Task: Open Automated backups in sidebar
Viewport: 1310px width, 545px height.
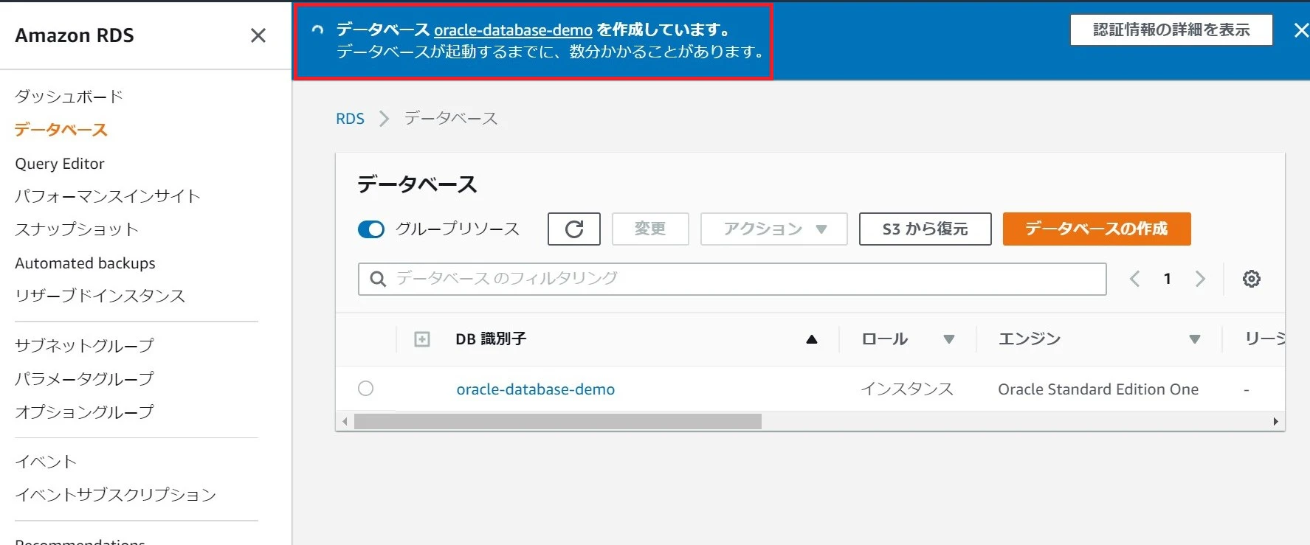Action: coord(85,263)
